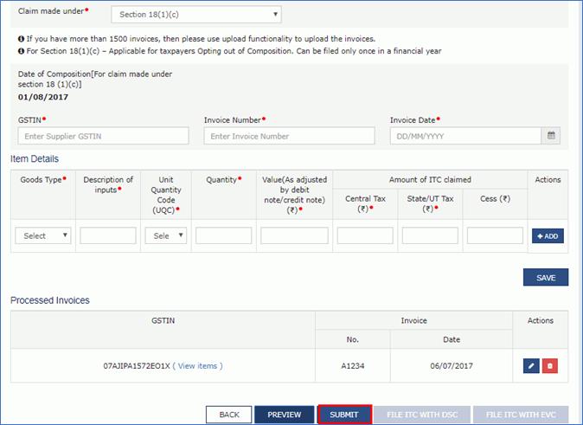
Task: Open the 'Claim made under' dropdown
Action: coord(196,15)
